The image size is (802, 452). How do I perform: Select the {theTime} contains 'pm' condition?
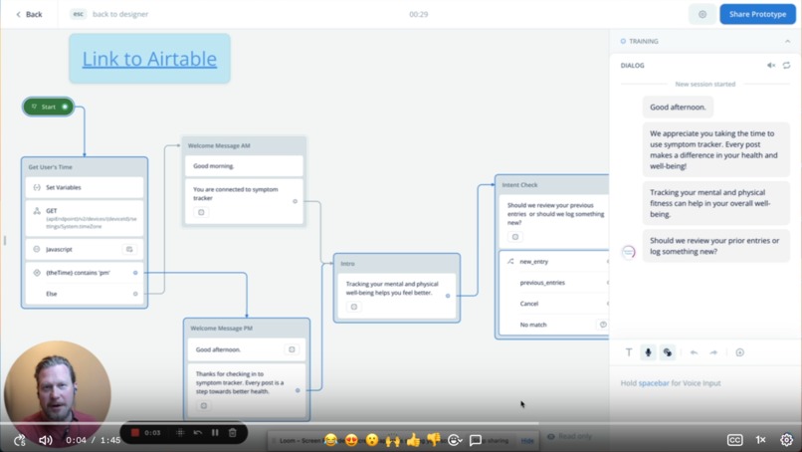click(85, 273)
